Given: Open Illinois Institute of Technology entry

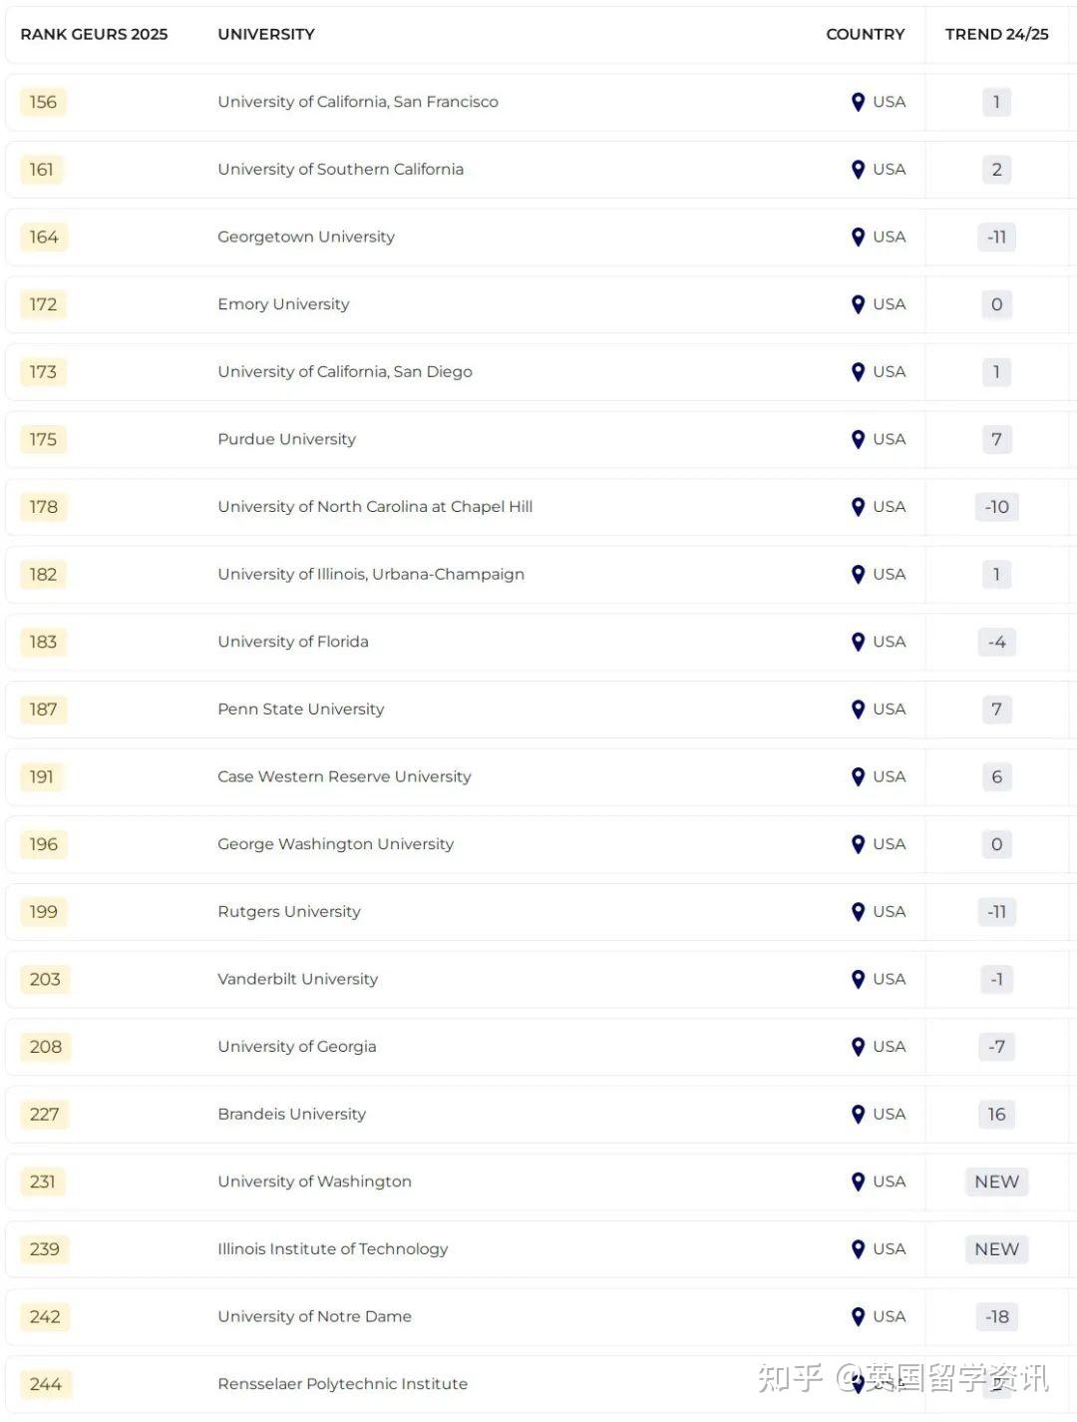Looking at the screenshot, I should pos(332,1249).
